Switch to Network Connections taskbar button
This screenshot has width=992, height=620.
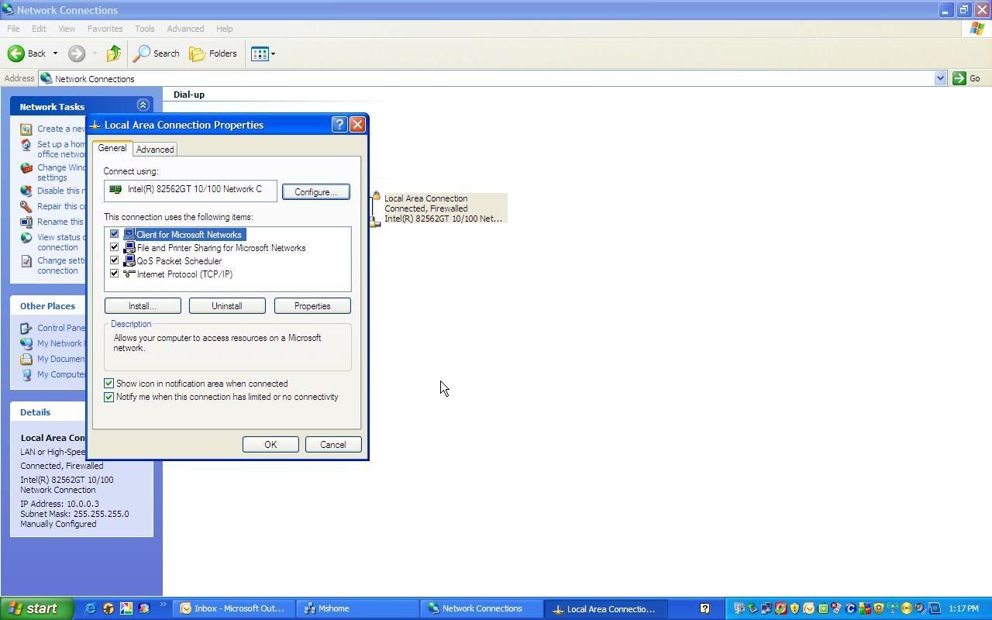481,608
